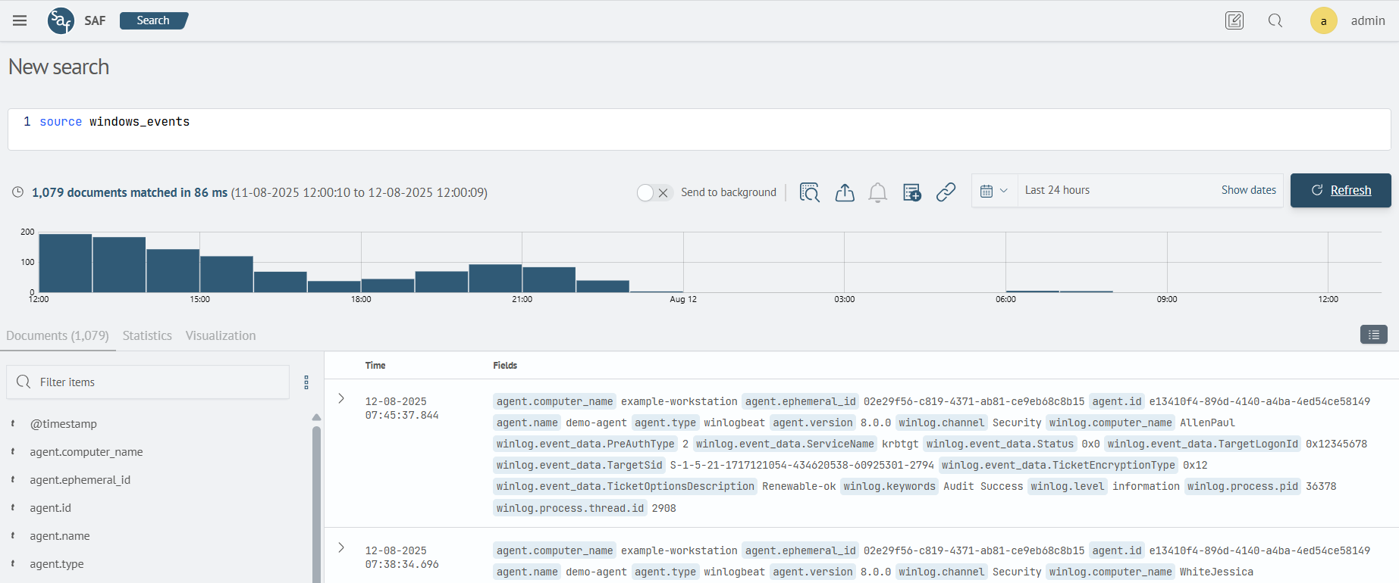Switch to the Statistics tab
Screen dimensions: 1399x583
[x=147, y=335]
